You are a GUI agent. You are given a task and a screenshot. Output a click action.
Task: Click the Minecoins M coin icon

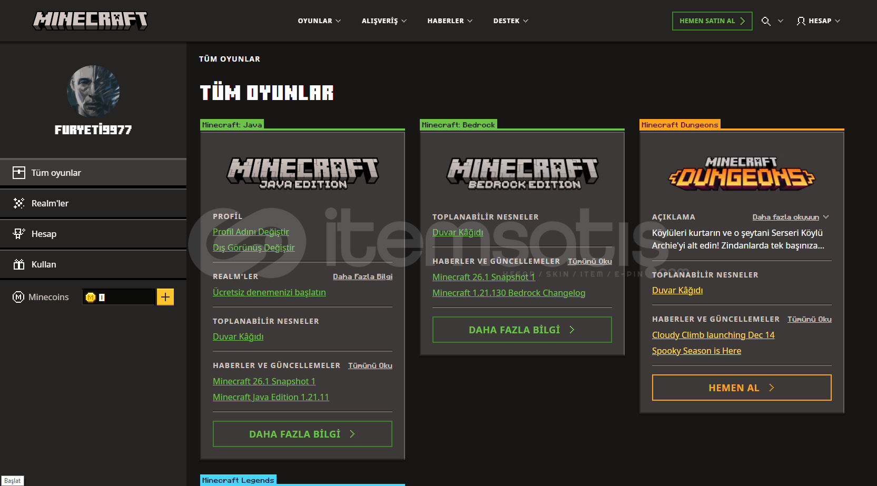click(x=18, y=297)
